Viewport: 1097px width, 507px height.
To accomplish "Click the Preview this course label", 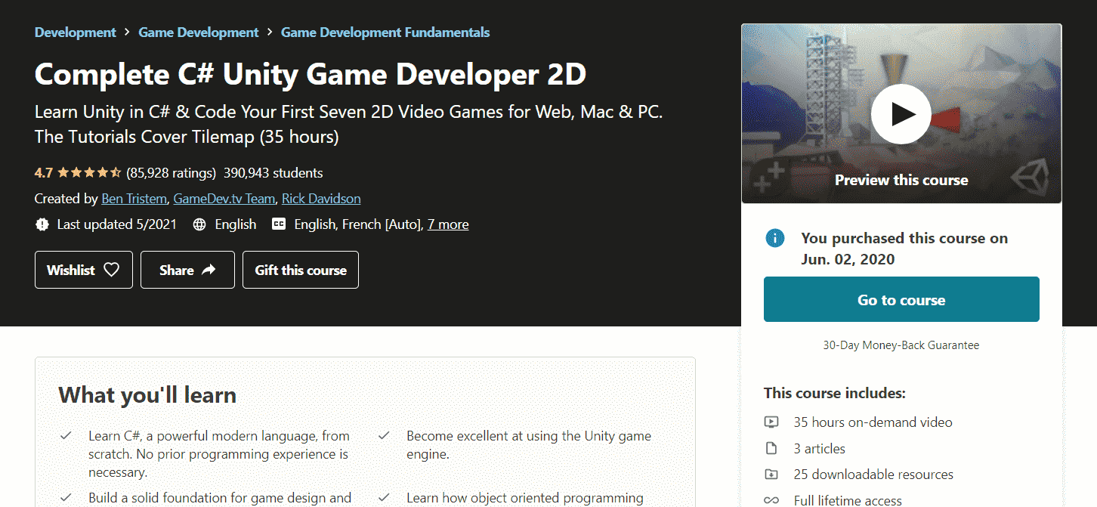I will coord(901,180).
